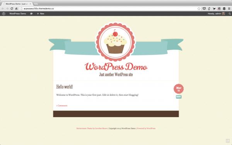Click the browser forward arrow

(7, 9)
